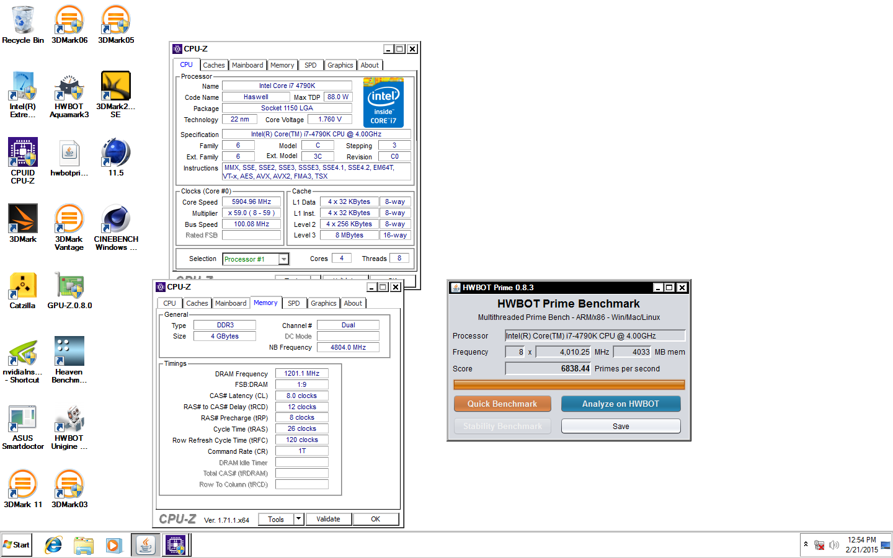Viewport: 893px width, 558px height.
Task: Launch Catzilla from the desktop
Action: pyautogui.click(x=23, y=291)
